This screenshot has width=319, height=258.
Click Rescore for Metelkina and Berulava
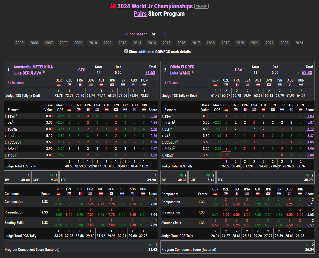16,83
